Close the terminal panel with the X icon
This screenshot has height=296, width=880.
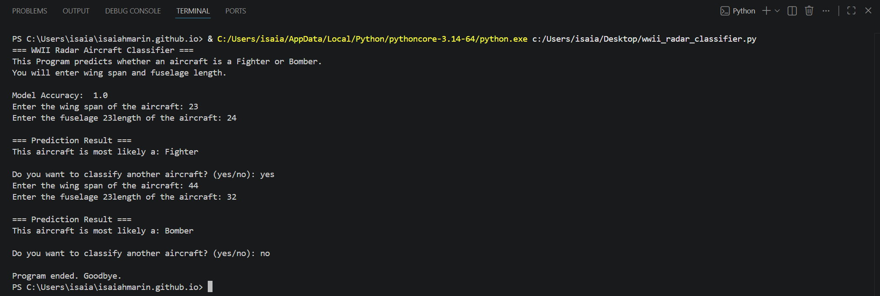coord(868,10)
